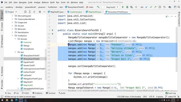
Task: Open the Refactor menu
Action: 45,2
